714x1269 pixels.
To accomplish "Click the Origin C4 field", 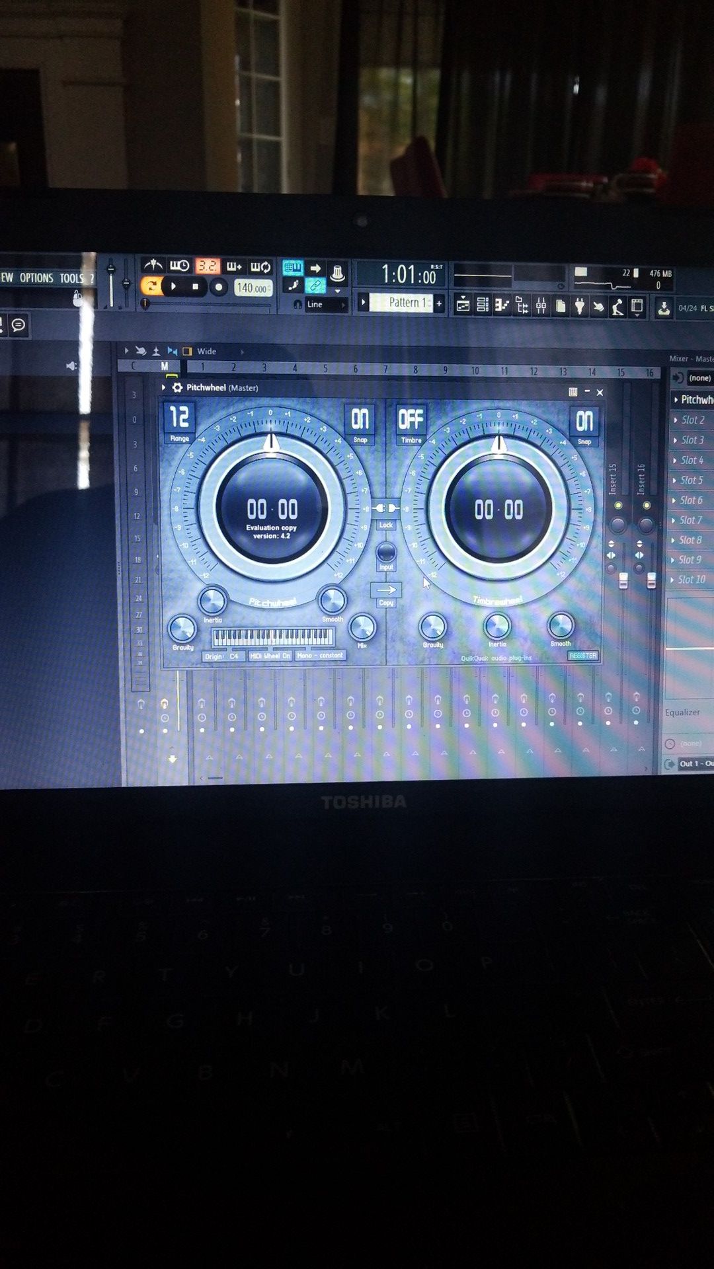I will point(222,656).
